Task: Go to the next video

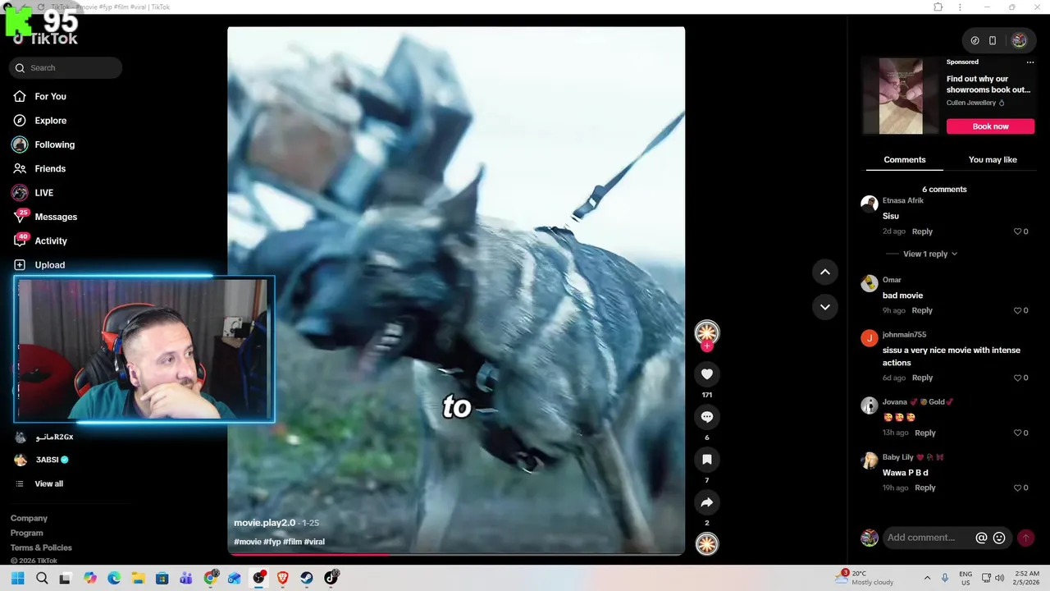Action: (824, 307)
